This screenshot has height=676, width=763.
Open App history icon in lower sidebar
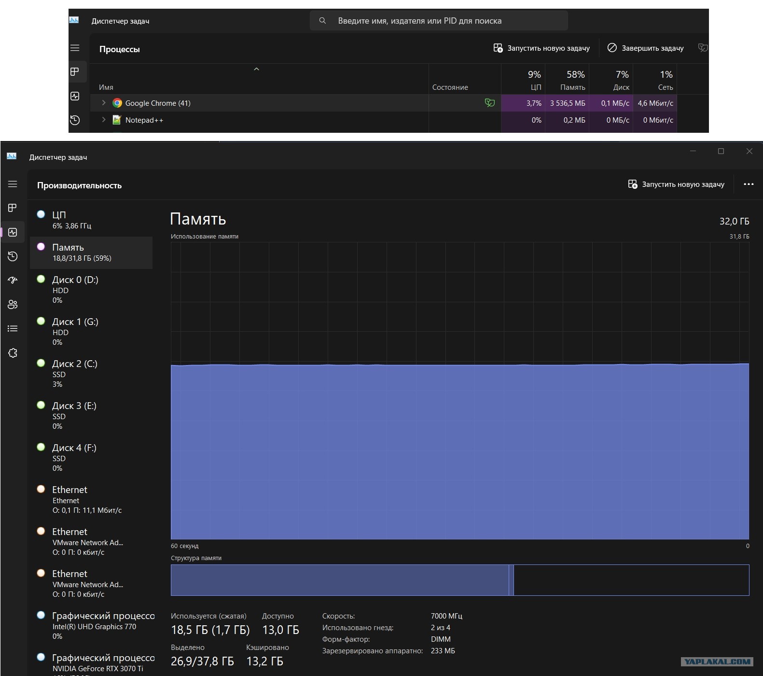13,256
